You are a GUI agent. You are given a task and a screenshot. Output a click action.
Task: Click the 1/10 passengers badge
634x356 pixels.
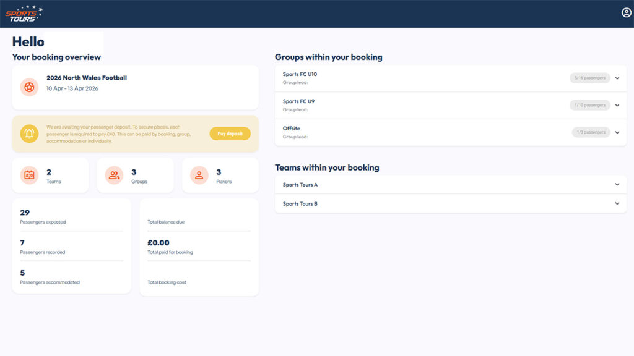(x=589, y=105)
